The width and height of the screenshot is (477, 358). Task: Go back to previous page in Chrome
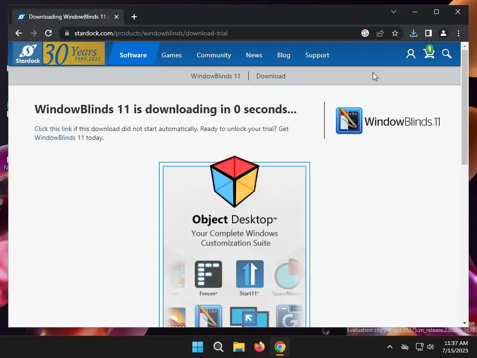(19, 33)
